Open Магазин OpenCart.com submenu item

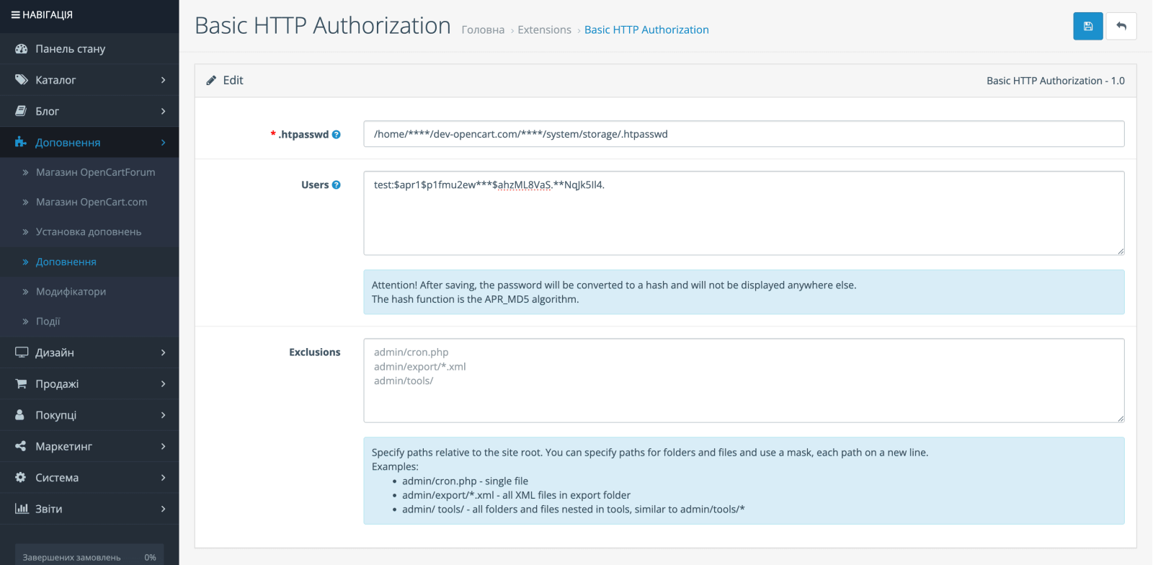click(89, 202)
